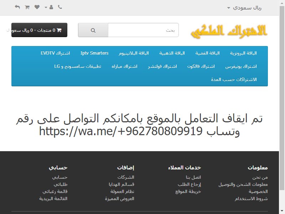This screenshot has width=285, height=214.
Task: Click the phone contact icon
Action: tap(60, 7)
